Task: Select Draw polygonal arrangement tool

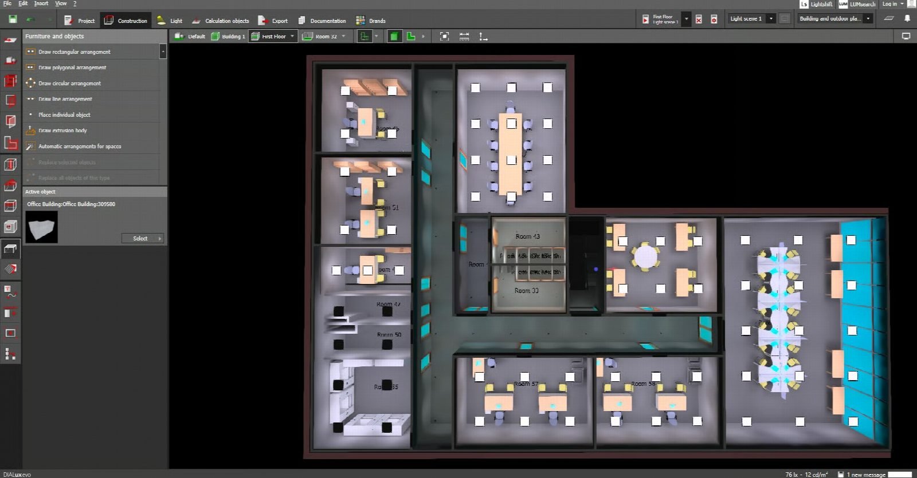Action: point(91,68)
